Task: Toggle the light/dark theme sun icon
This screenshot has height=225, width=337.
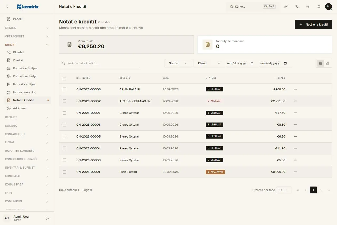Action: (x=308, y=7)
